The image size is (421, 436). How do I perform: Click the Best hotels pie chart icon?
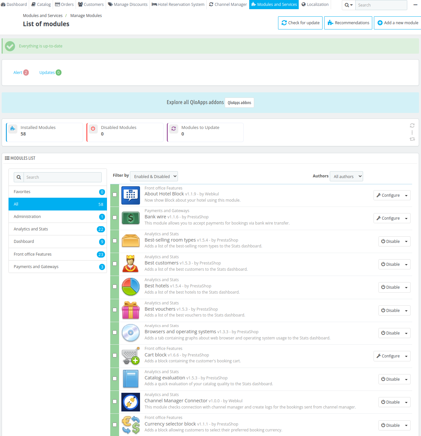click(x=131, y=287)
